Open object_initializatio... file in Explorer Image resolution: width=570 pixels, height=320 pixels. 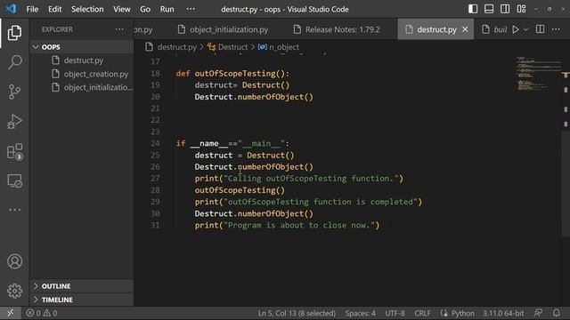(x=98, y=87)
